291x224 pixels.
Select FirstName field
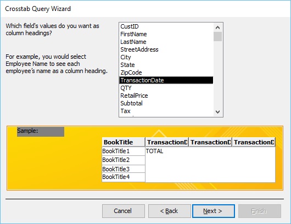(166, 34)
